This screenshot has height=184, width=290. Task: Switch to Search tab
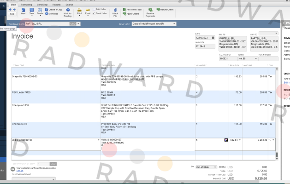tap(69, 5)
